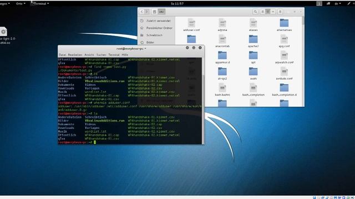Screen dimensions: 355x199
Task: Click the terminal title bar root@morpheus-pc
Action: tap(131, 49)
